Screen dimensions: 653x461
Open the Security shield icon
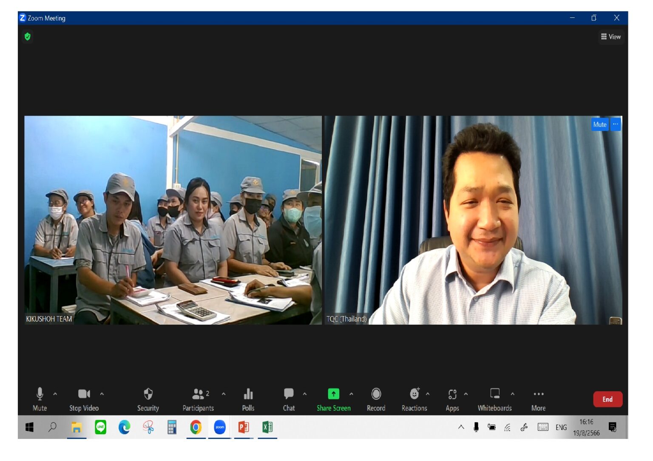[x=148, y=395]
